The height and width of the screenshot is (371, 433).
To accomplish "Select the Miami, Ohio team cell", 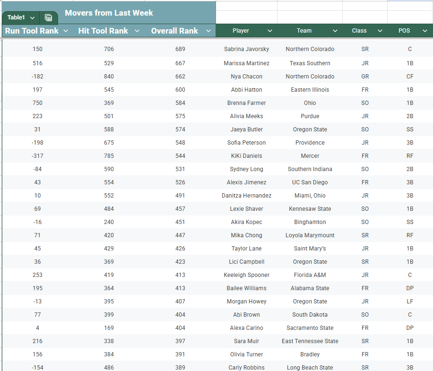I will (x=310, y=196).
